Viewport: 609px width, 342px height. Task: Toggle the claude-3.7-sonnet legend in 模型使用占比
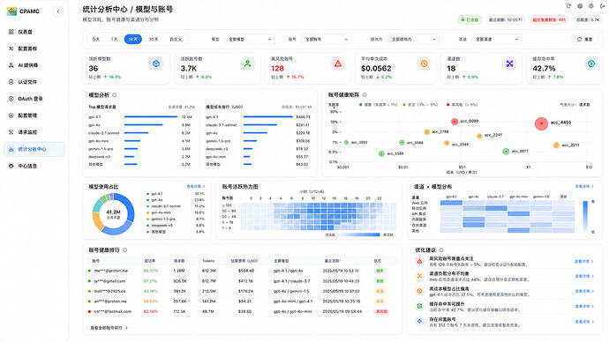[163, 206]
